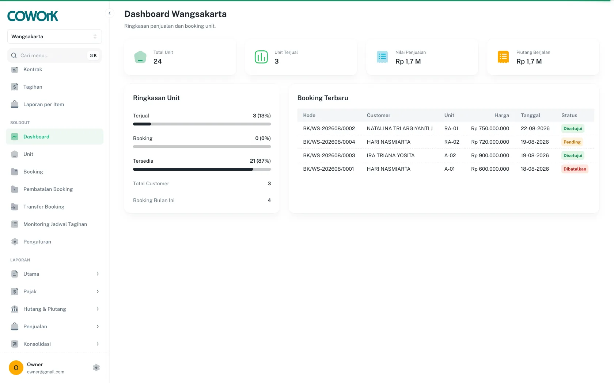
Task: Click the Owner avatar circle
Action: click(16, 368)
